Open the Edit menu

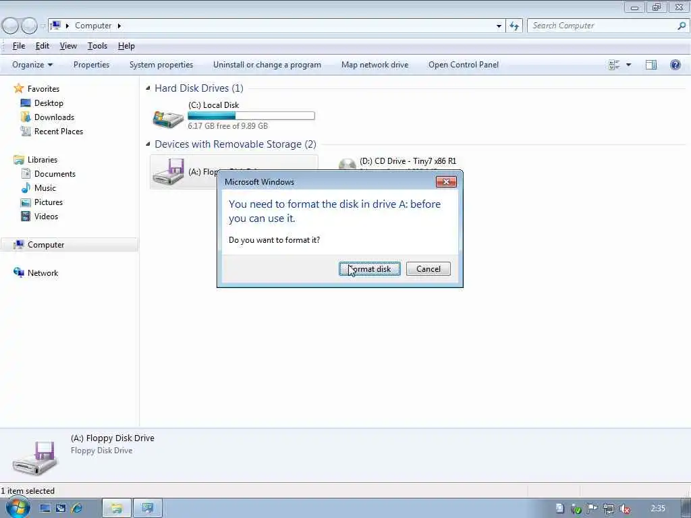tap(43, 46)
